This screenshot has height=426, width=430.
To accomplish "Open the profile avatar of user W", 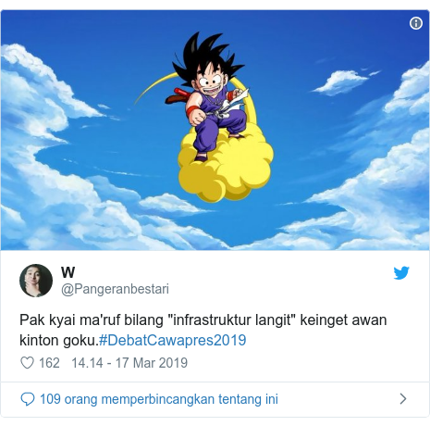I will [x=36, y=281].
